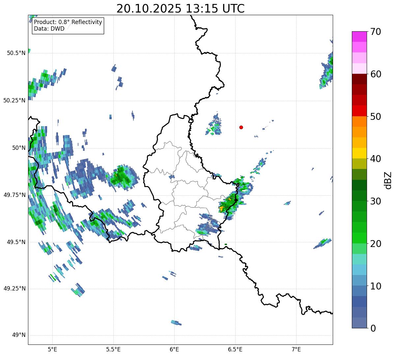The image size is (396, 356).
Task: Click the "7°E" longitude label
Action: coord(297,349)
